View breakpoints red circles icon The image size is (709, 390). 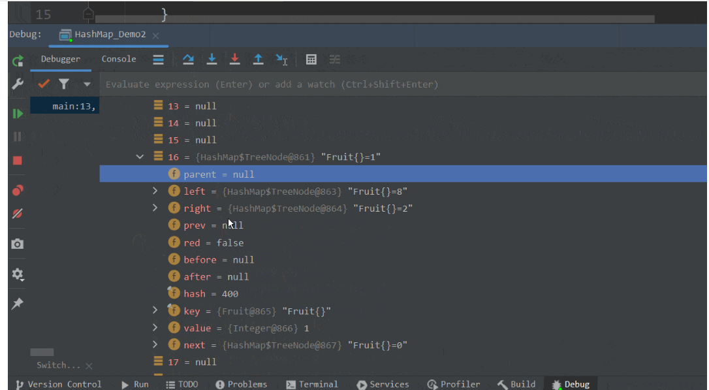coord(18,190)
